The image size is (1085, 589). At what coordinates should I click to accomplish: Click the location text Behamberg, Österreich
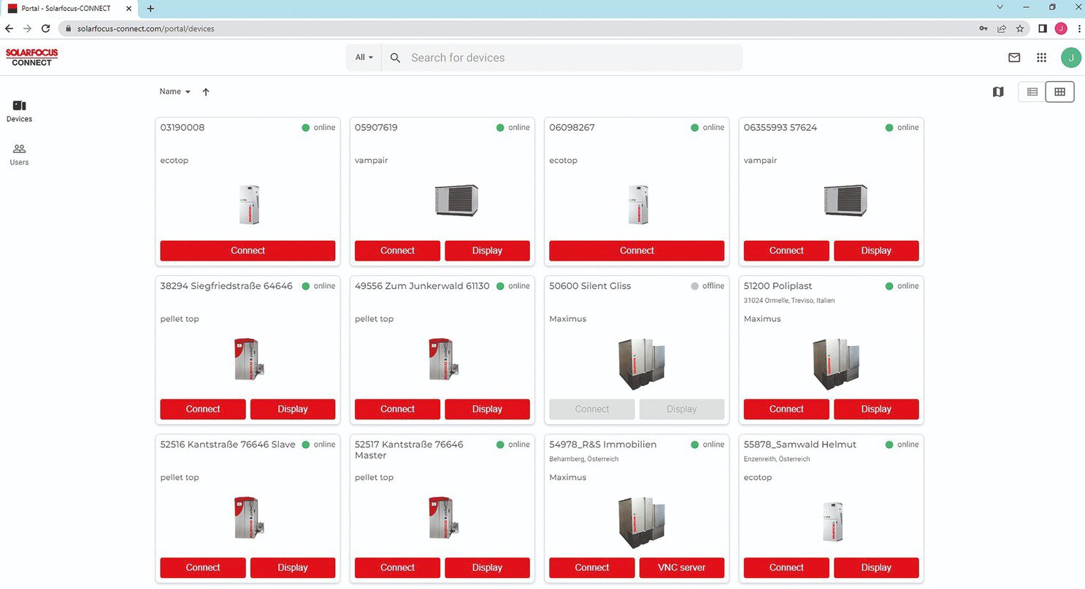click(x=584, y=459)
